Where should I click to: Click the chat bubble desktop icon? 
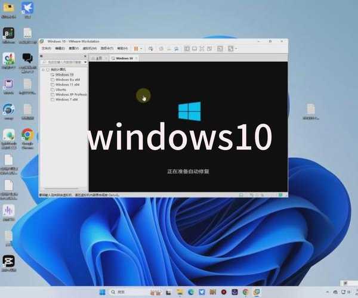(27, 58)
